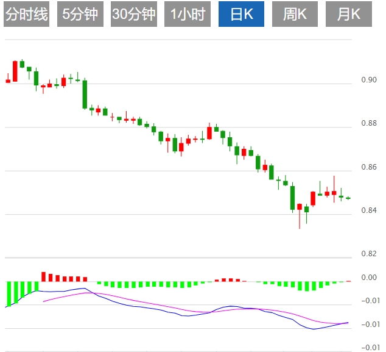Click the 0.00 MACD axis label

pyautogui.click(x=368, y=278)
